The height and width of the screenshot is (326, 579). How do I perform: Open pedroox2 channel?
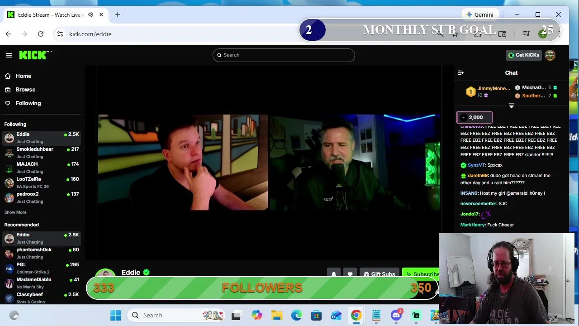[42, 197]
